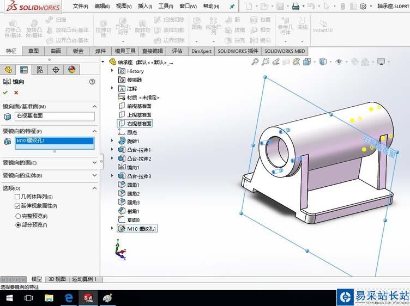410x306 pixels.
Task: Click the Fillet tool in ribbon
Action: click(196, 24)
